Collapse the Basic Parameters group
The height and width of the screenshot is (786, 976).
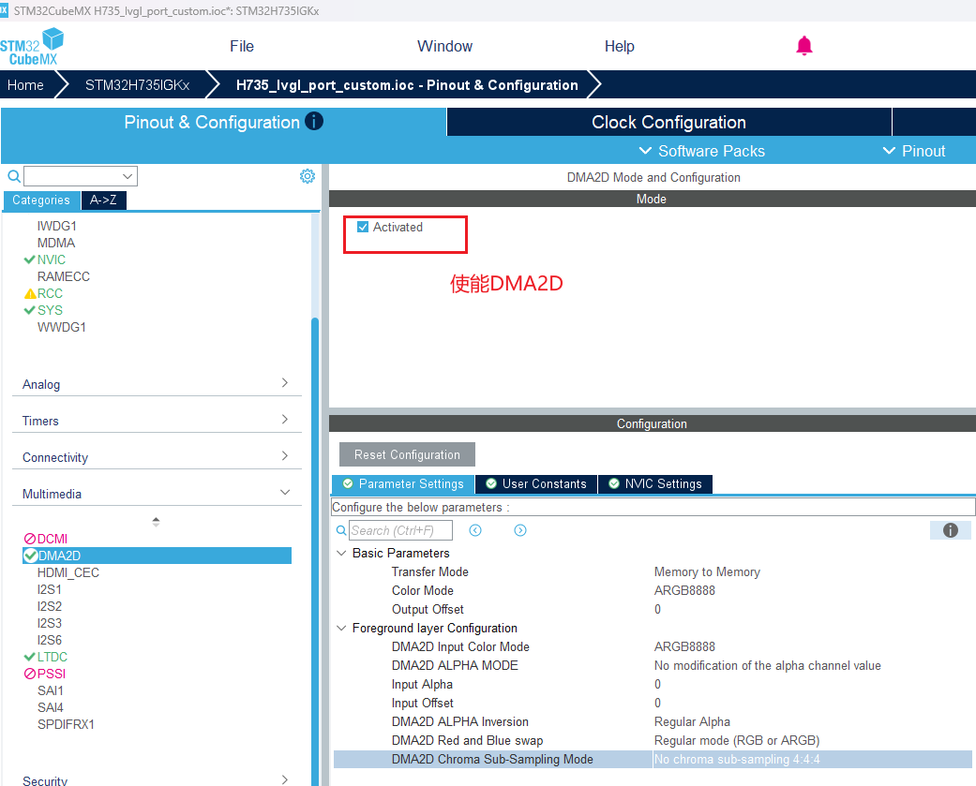click(341, 553)
